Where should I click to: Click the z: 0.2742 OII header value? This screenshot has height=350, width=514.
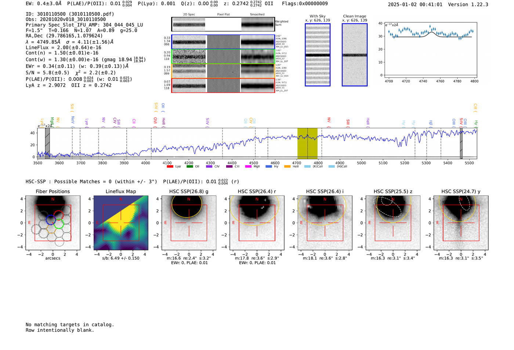[x=249, y=4]
